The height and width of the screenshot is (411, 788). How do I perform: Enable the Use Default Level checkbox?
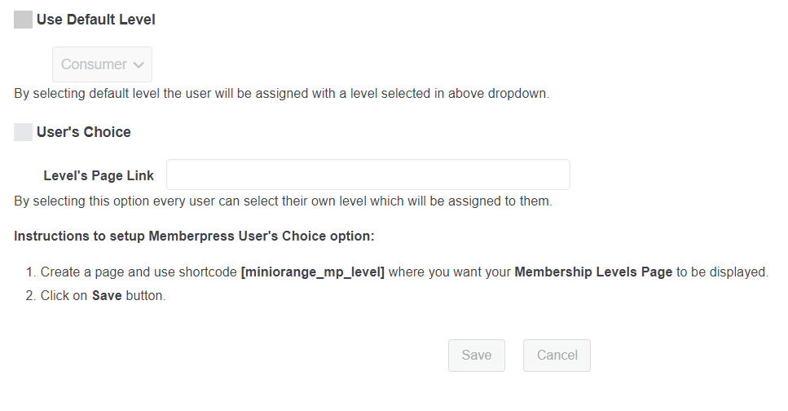tap(23, 20)
